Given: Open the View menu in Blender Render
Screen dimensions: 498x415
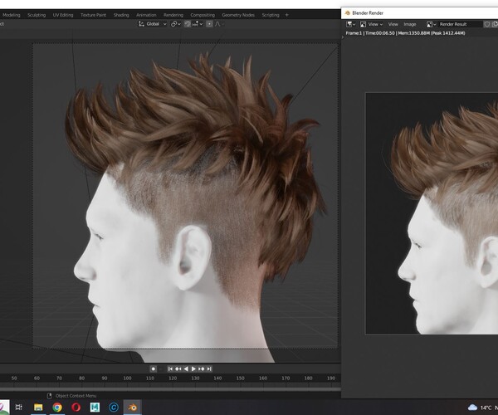Looking at the screenshot, I should 393,24.
